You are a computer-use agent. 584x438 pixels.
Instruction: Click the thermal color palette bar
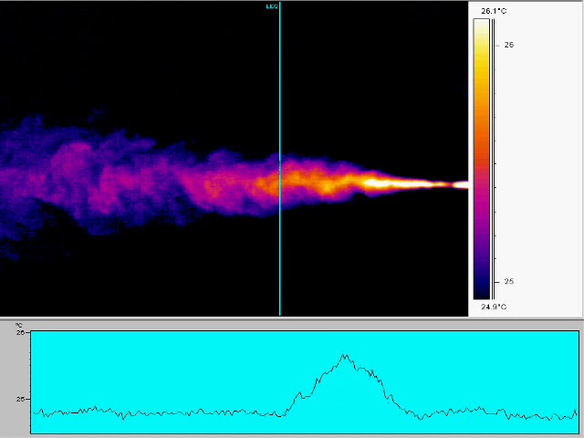(x=481, y=159)
